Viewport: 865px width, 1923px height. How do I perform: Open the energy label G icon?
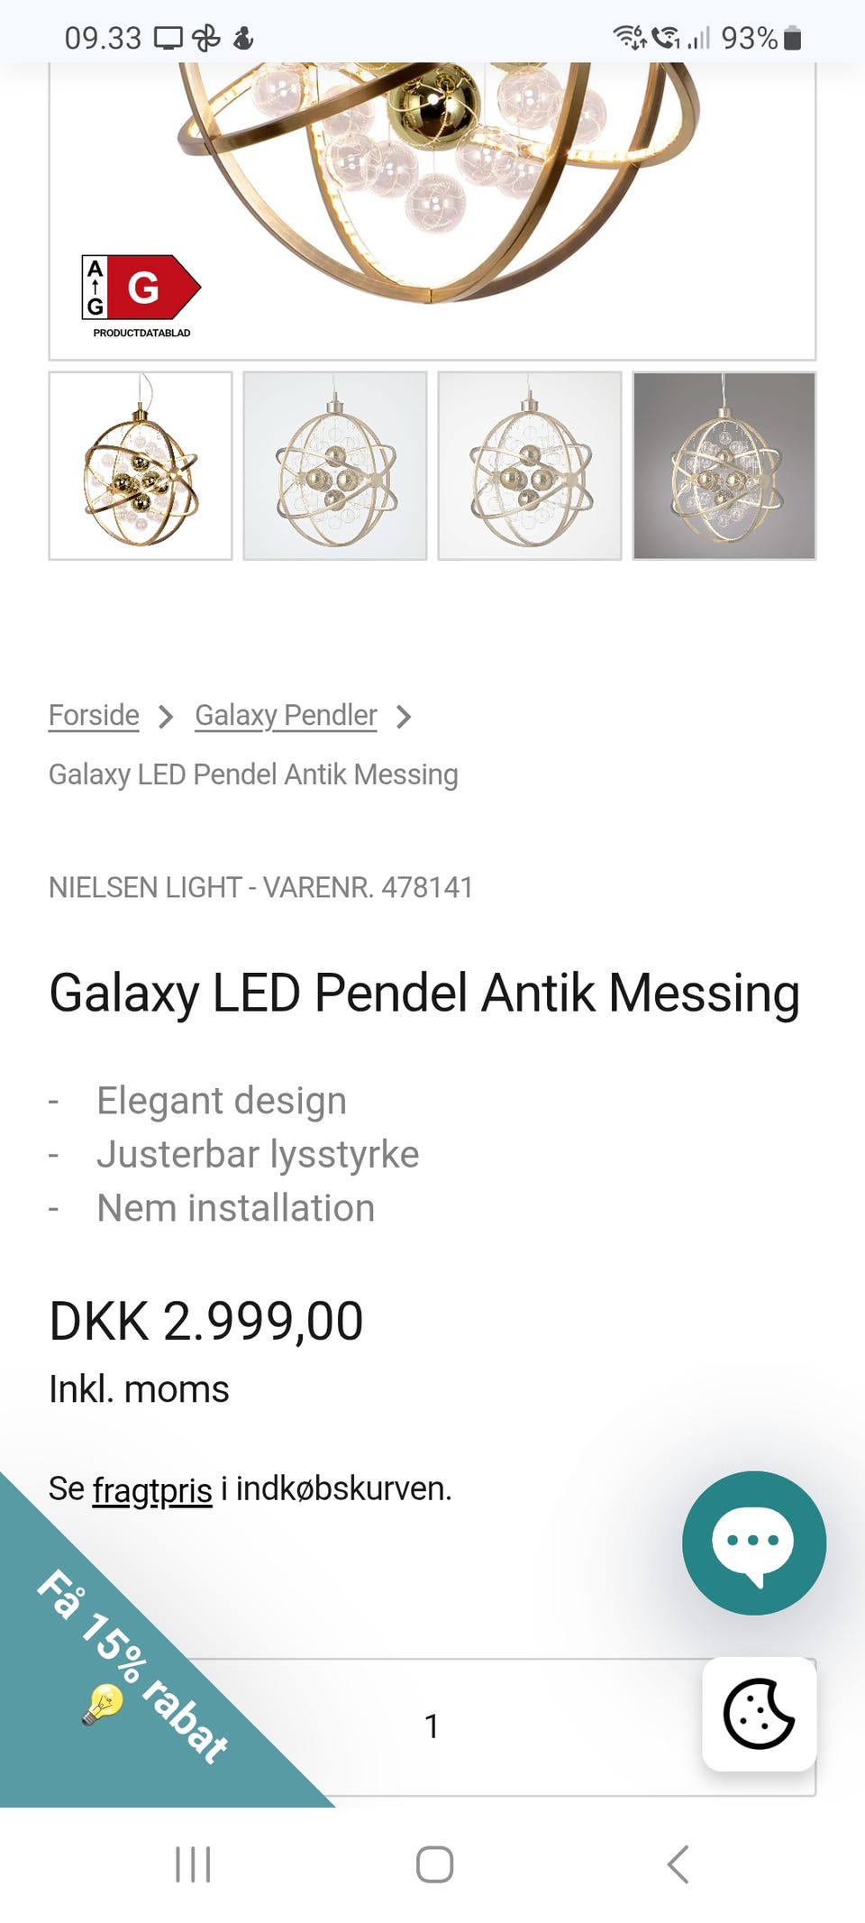141,288
